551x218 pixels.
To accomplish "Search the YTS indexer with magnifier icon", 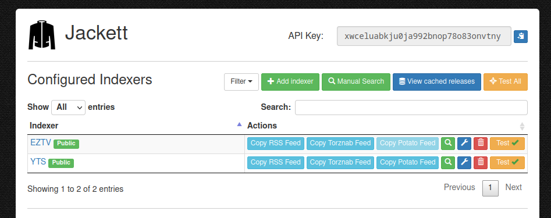I will [x=447, y=163].
